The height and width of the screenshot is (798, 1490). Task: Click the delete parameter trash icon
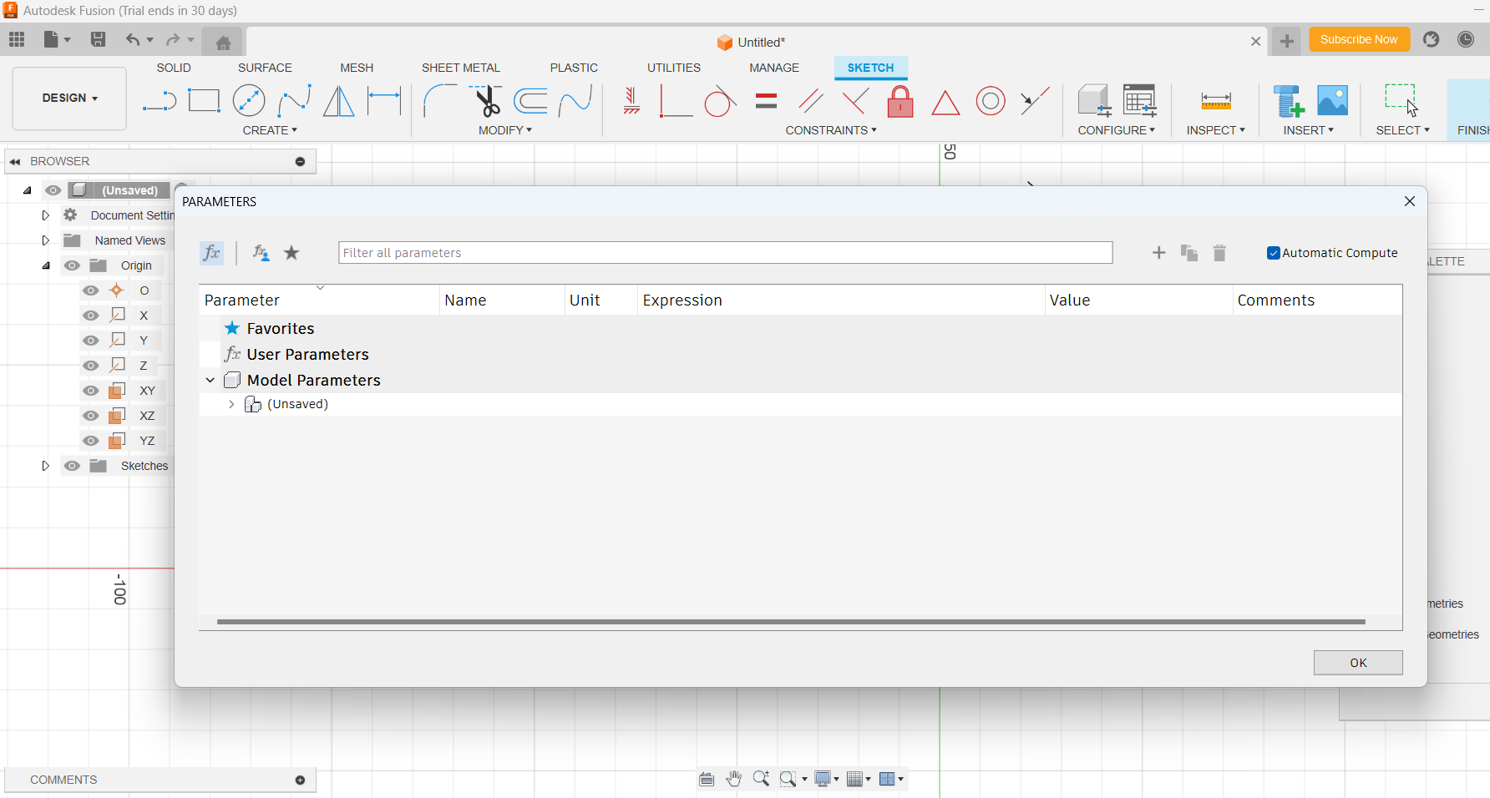pos(1219,253)
